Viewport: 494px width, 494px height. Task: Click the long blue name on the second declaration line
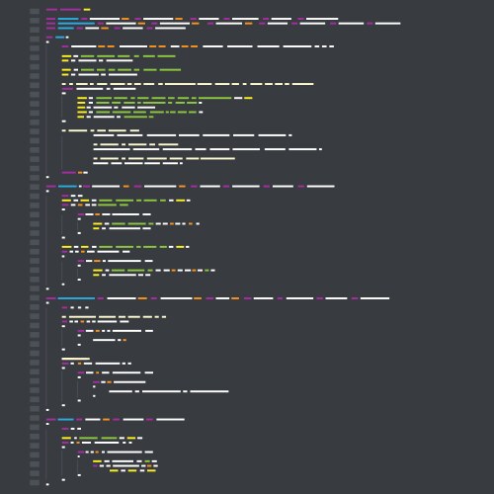(76, 24)
